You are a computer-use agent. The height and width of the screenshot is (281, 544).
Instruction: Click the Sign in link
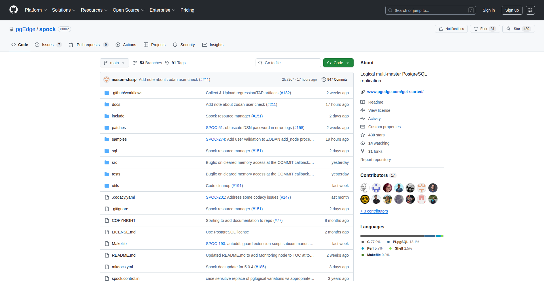tap(489, 10)
